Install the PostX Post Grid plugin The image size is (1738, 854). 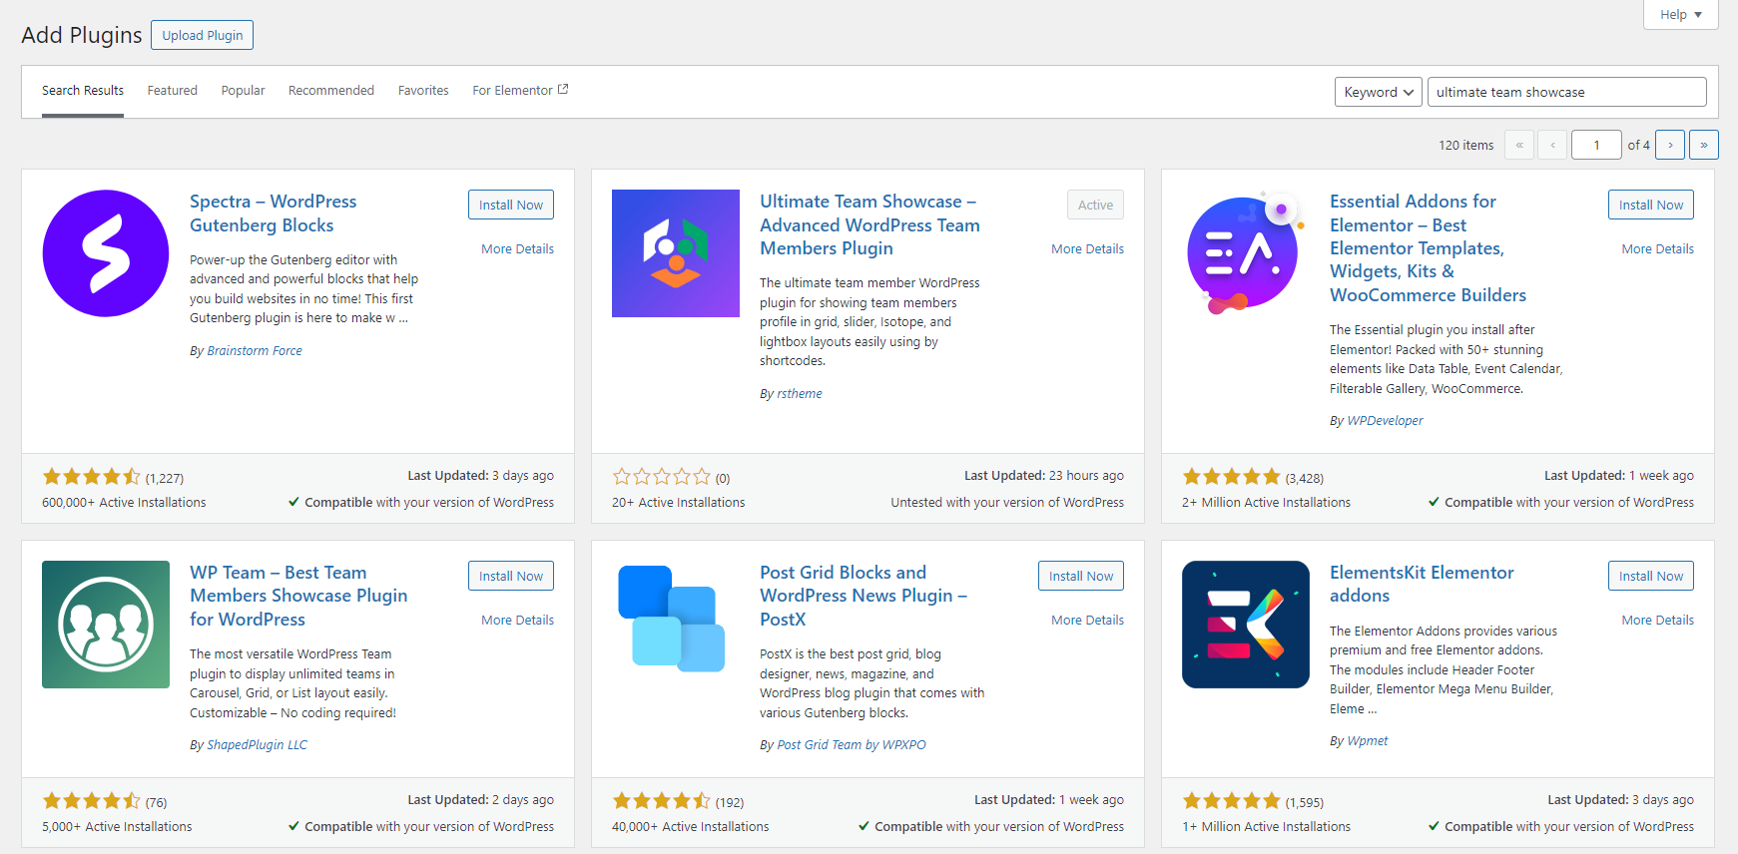(x=1081, y=576)
